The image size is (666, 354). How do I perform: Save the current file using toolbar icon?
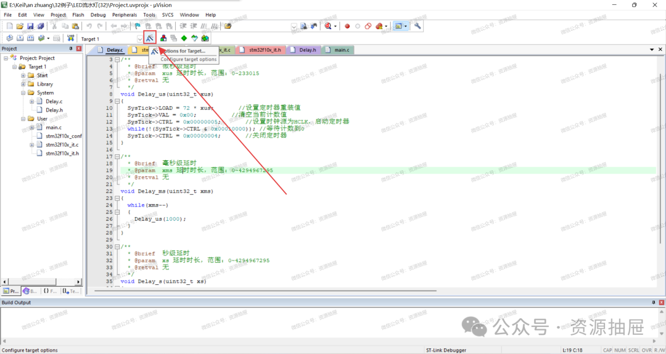[x=30, y=27]
